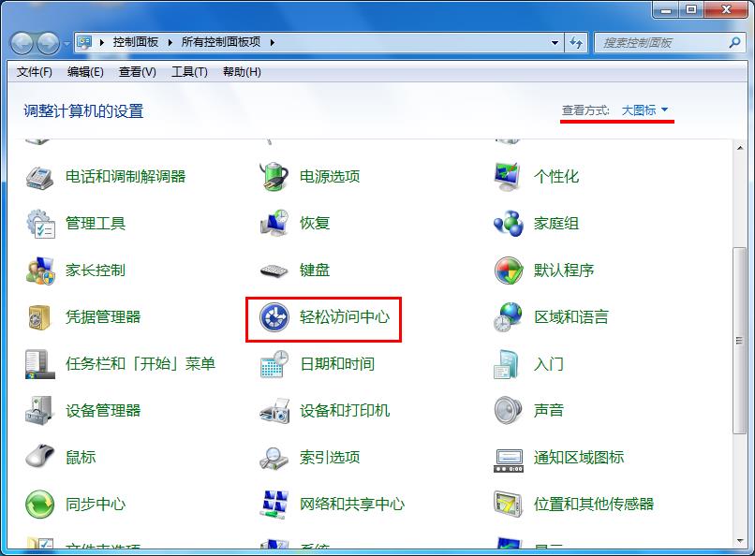Open the 管理工具 gear icon
Image resolution: width=755 pixels, height=556 pixels.
click(40, 224)
